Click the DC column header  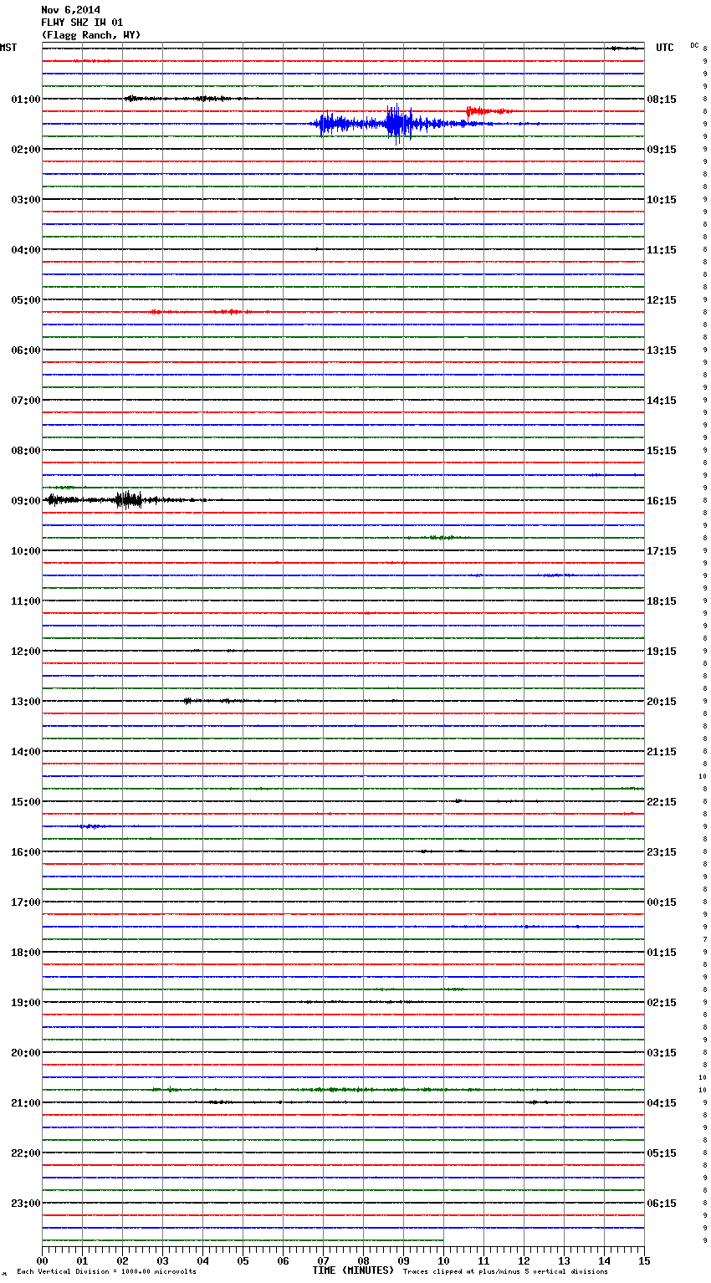pyautogui.click(x=694, y=45)
